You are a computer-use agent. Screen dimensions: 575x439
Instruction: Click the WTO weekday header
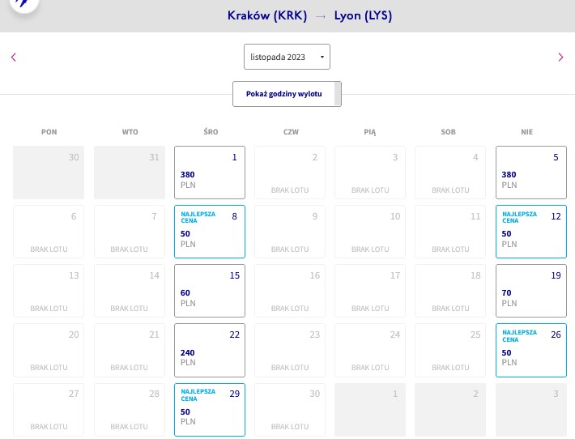pyautogui.click(x=130, y=132)
